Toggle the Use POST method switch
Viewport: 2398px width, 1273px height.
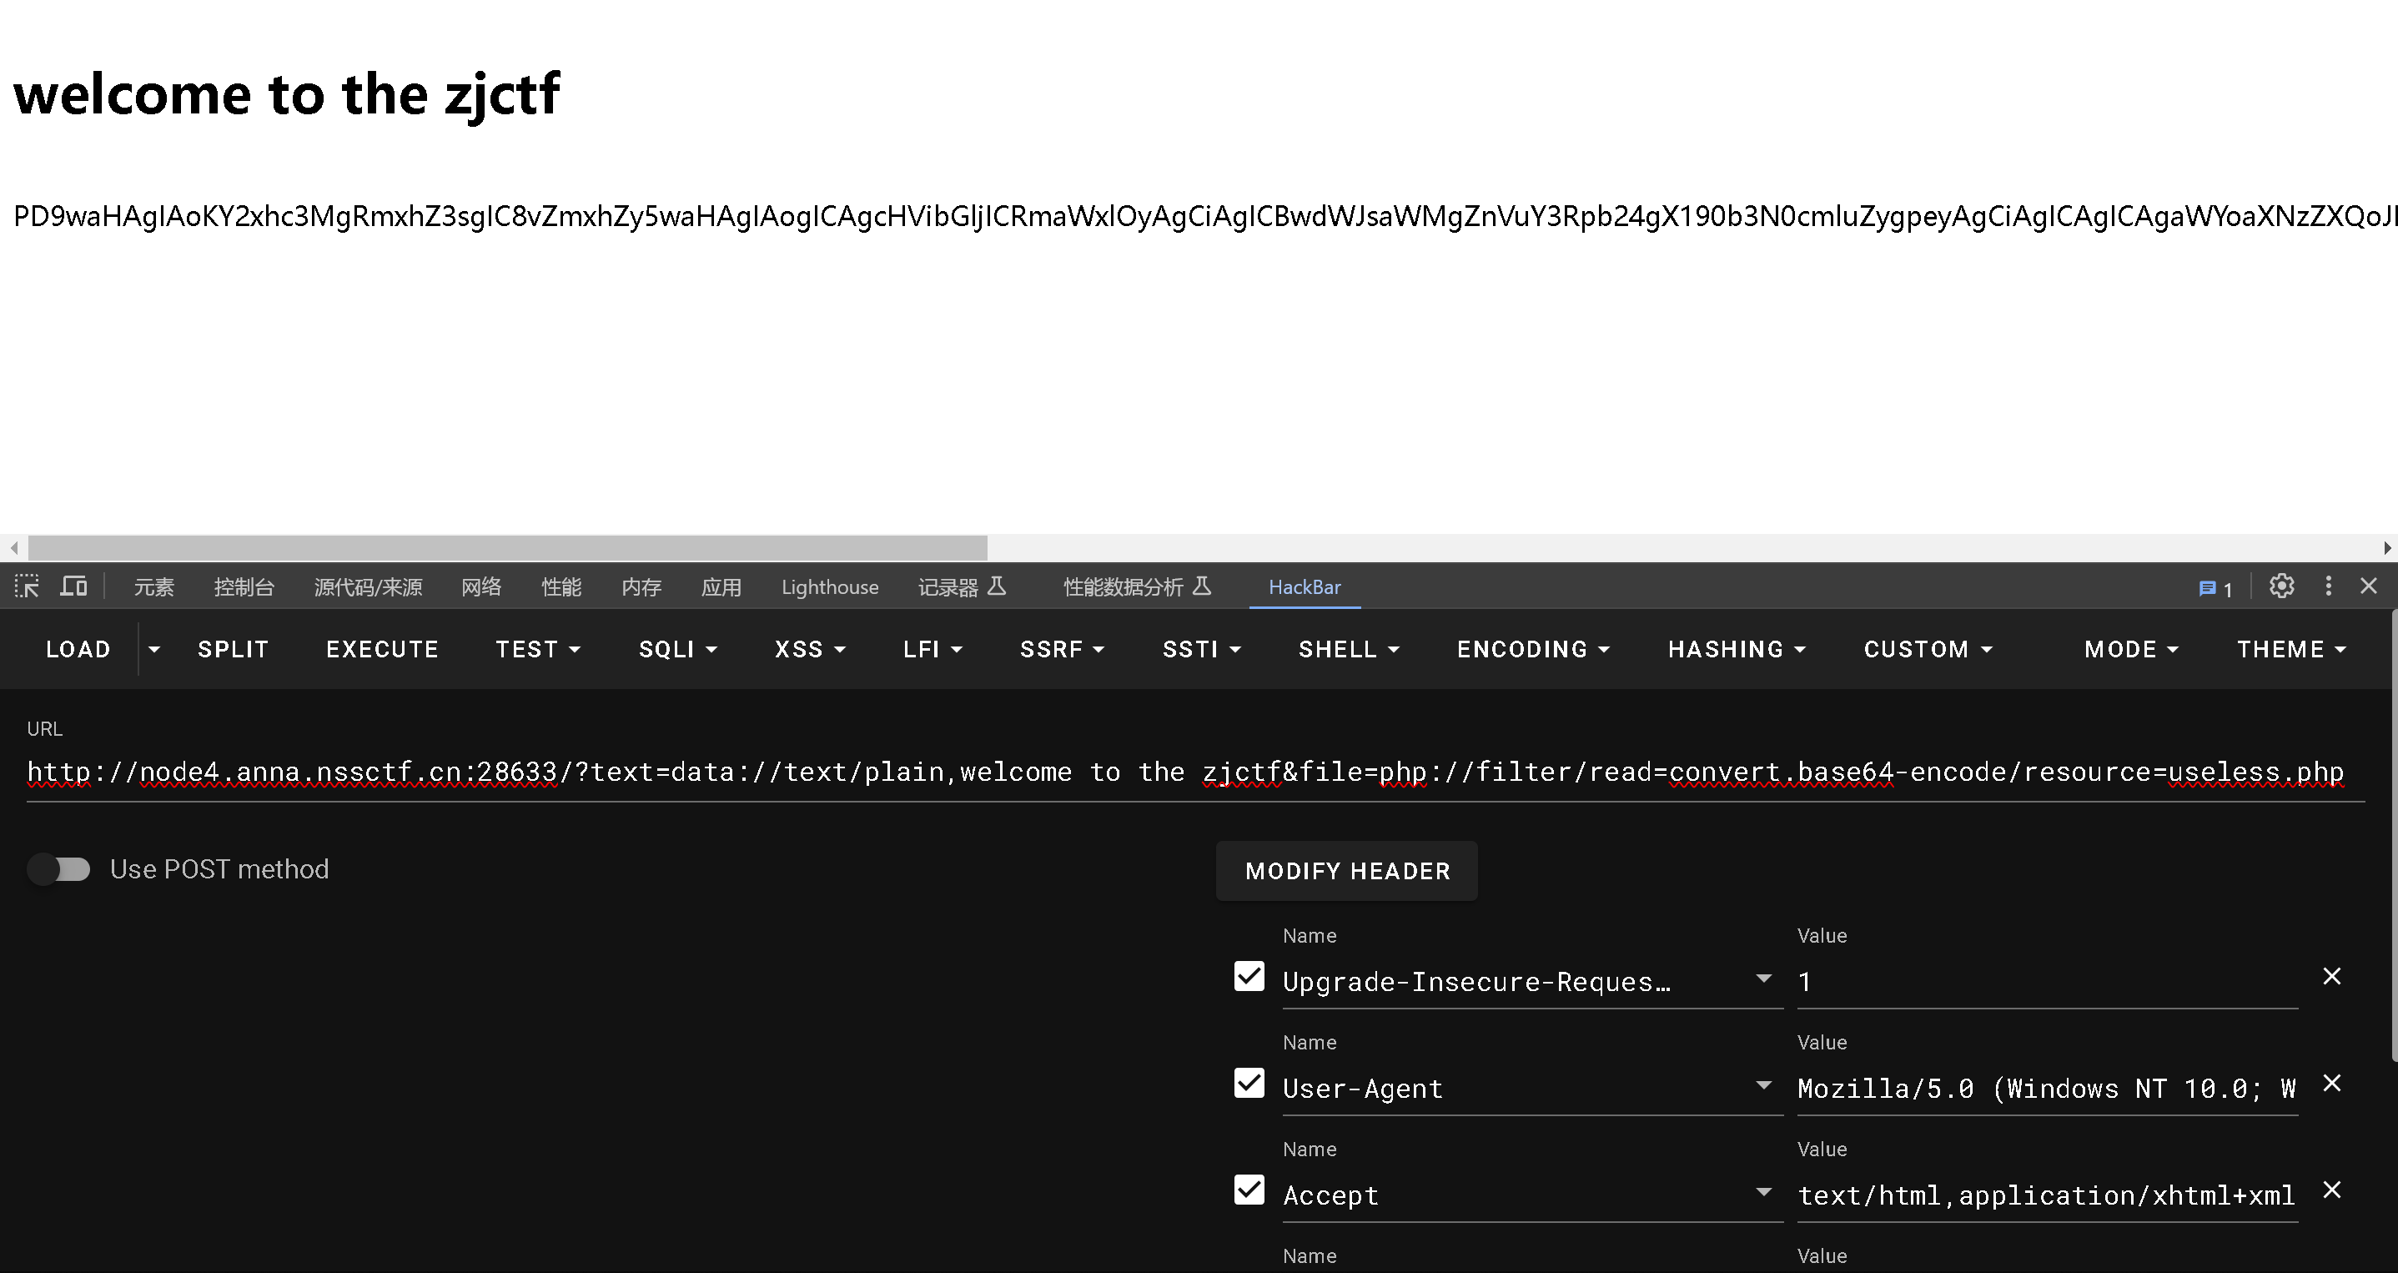(x=59, y=869)
